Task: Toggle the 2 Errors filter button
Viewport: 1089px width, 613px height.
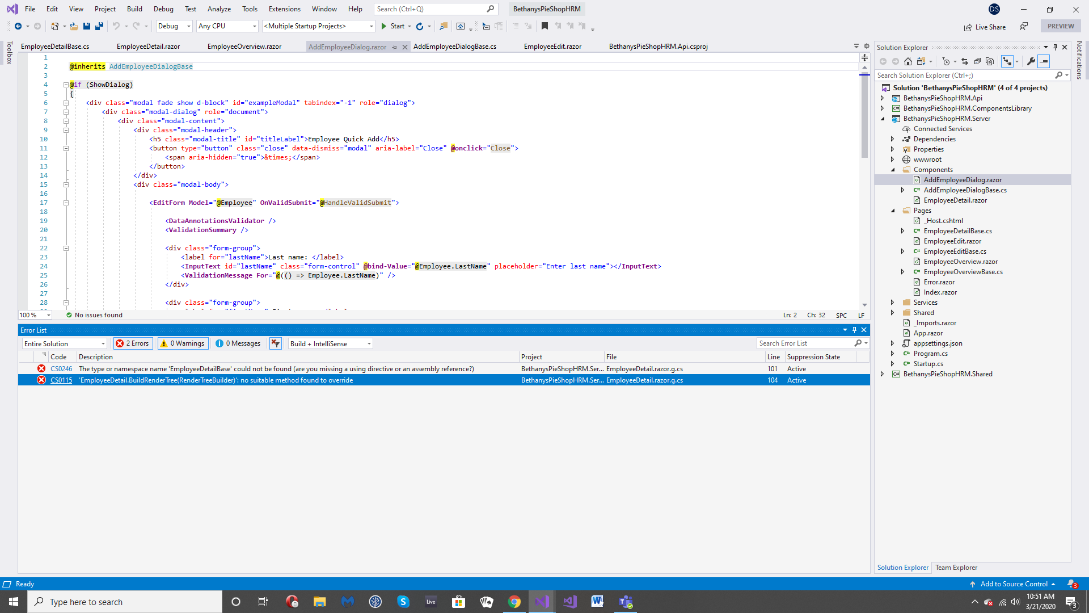Action: pos(133,343)
